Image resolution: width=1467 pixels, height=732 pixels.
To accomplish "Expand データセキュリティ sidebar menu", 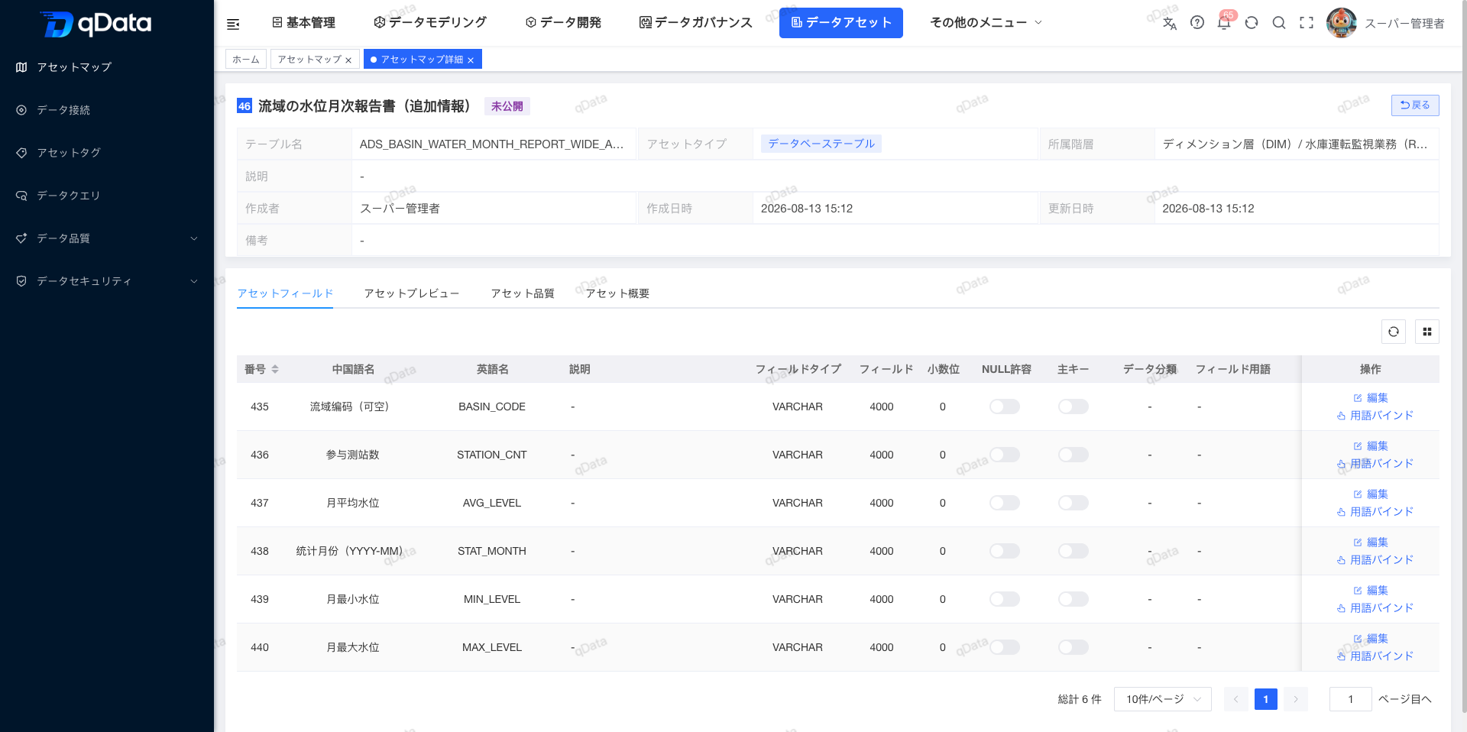I will click(107, 281).
